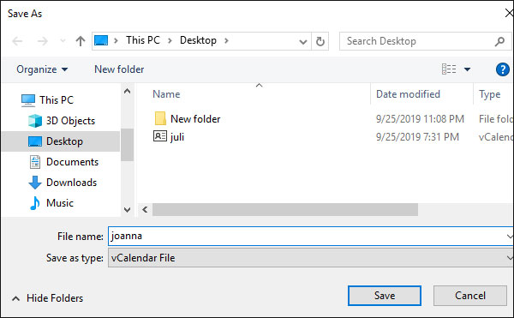Open the address bar history dropdown
This screenshot has height=318, width=514.
(x=303, y=42)
